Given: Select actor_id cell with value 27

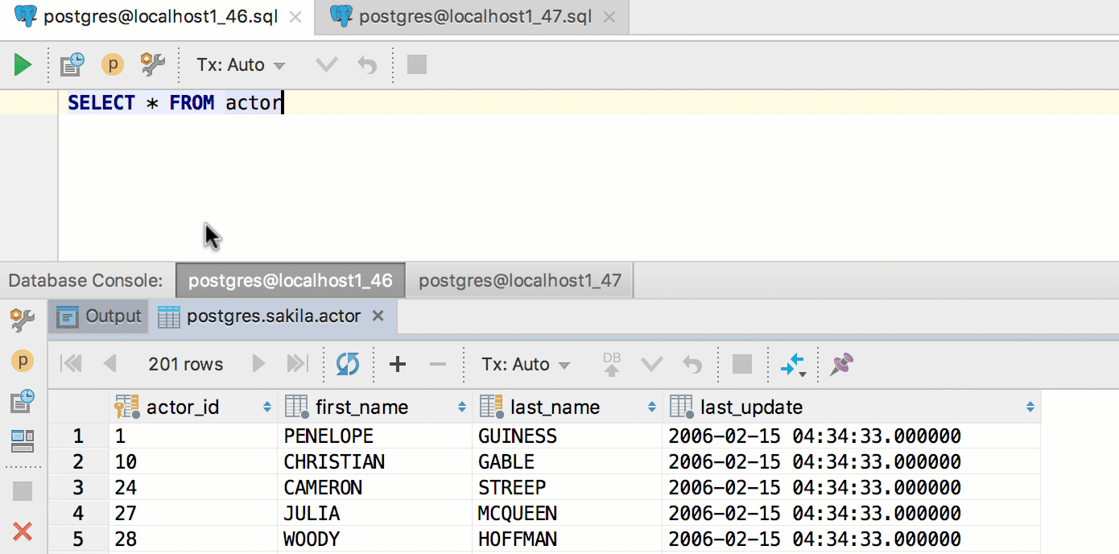Looking at the screenshot, I should tap(193, 513).
